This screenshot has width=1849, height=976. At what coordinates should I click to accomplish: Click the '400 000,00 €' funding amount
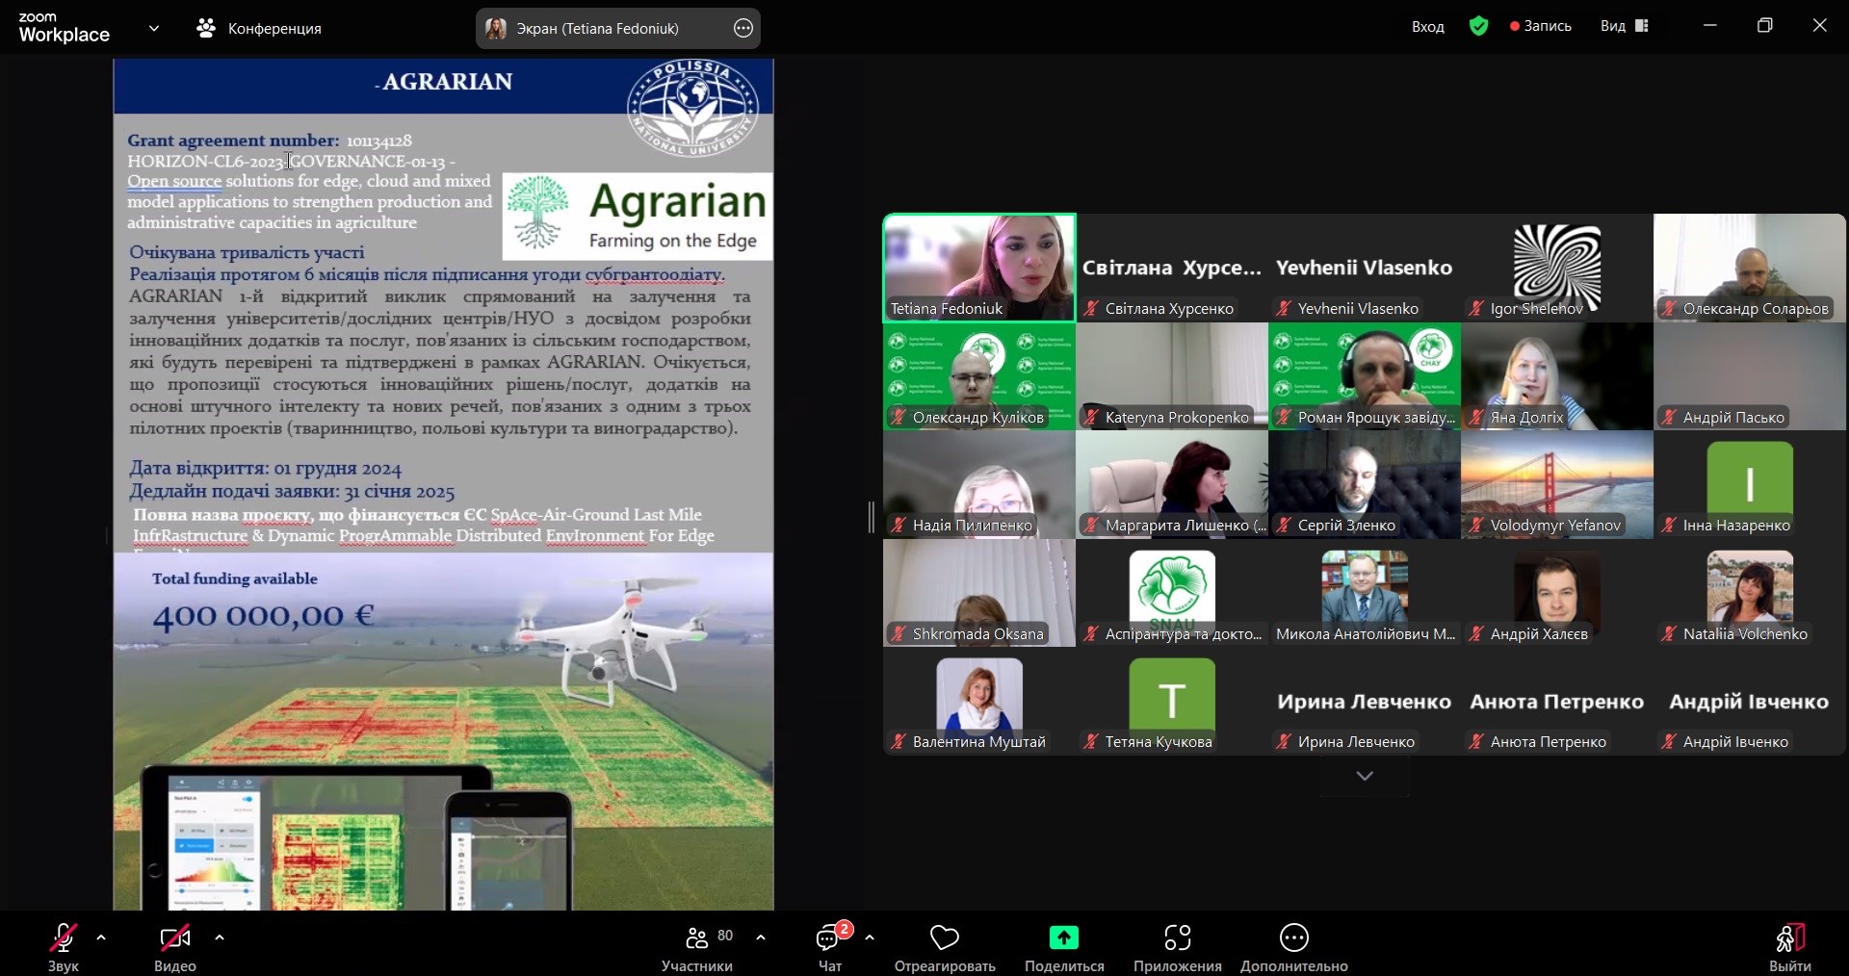pyautogui.click(x=263, y=616)
